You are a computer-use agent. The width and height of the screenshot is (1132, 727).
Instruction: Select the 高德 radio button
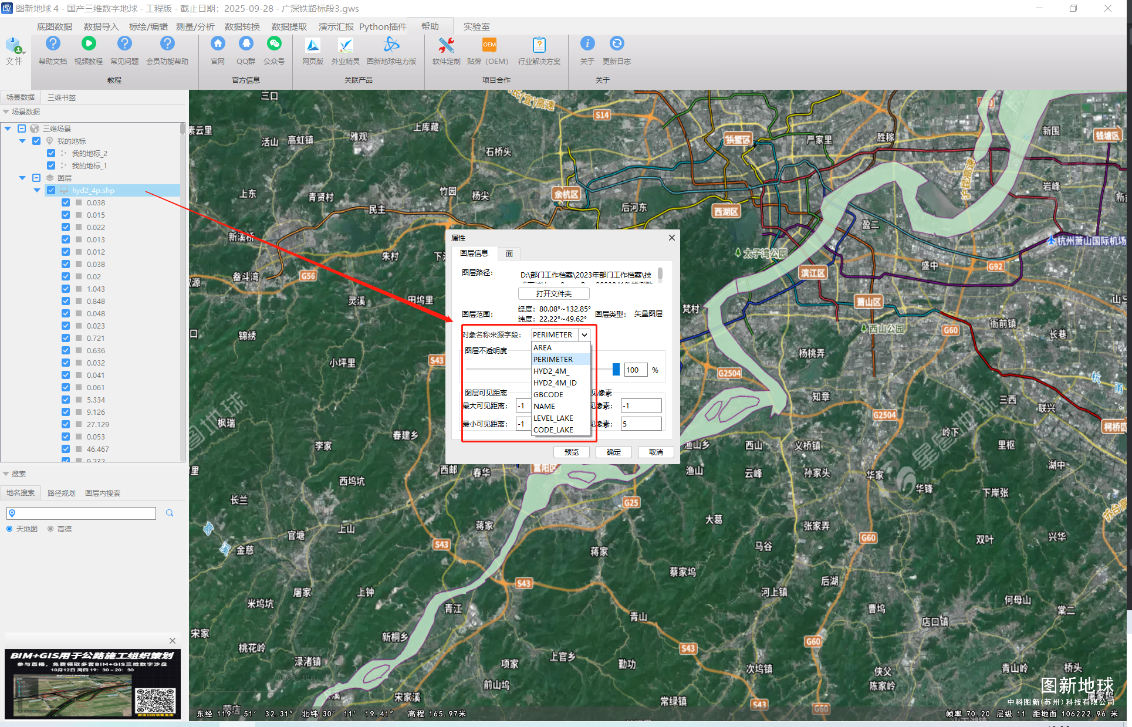pos(50,529)
